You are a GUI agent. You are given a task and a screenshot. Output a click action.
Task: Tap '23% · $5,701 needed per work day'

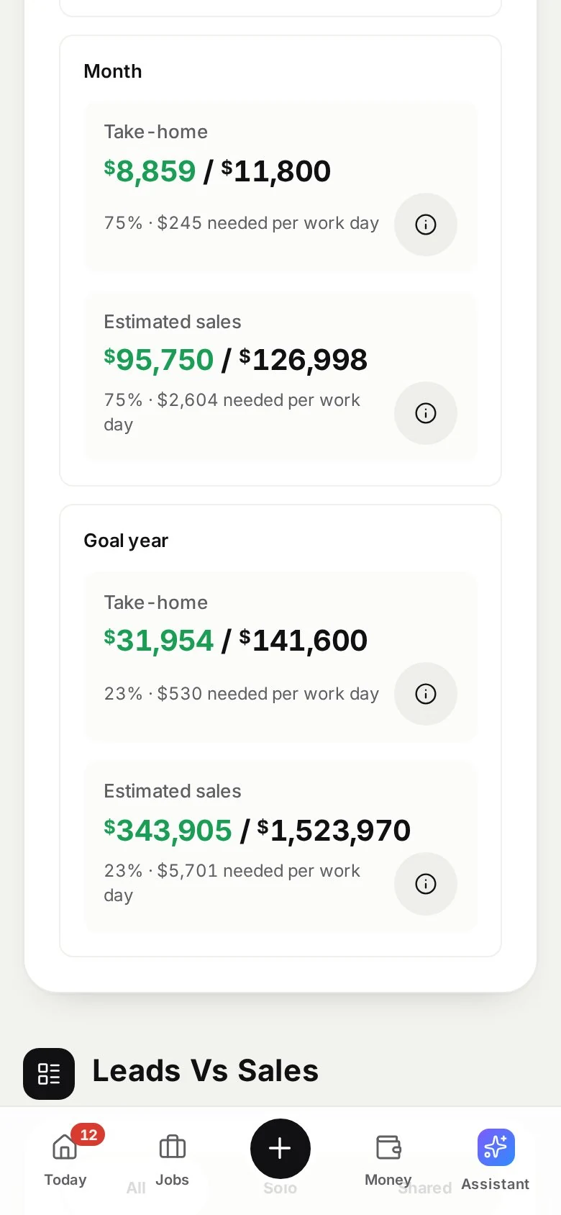click(232, 882)
